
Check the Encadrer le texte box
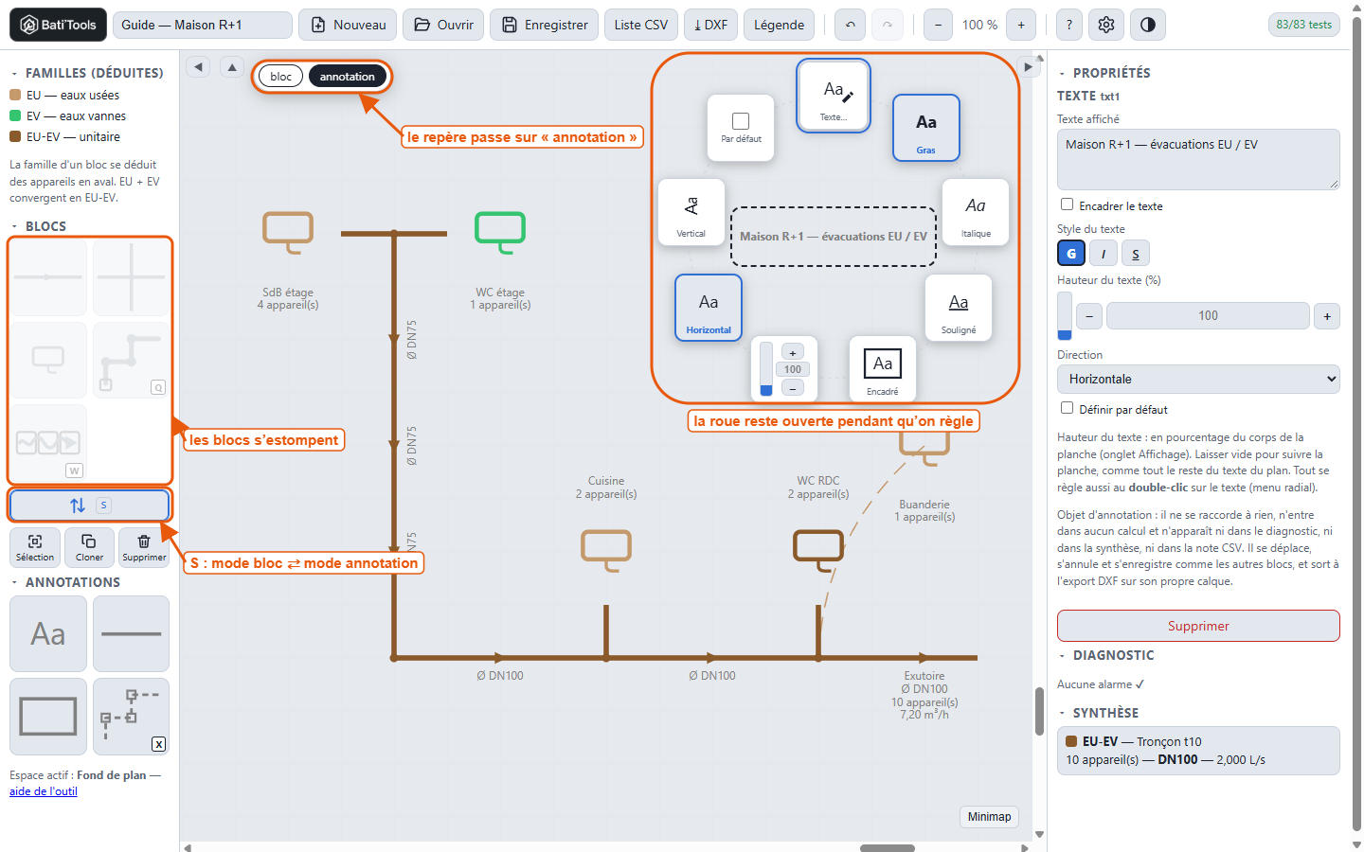click(1068, 204)
